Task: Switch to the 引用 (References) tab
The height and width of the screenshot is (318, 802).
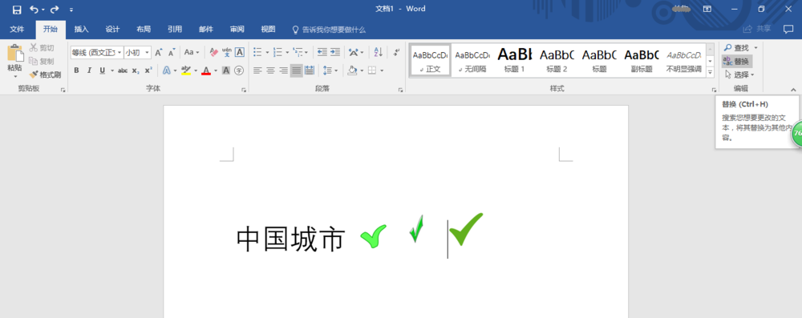Action: [x=175, y=29]
